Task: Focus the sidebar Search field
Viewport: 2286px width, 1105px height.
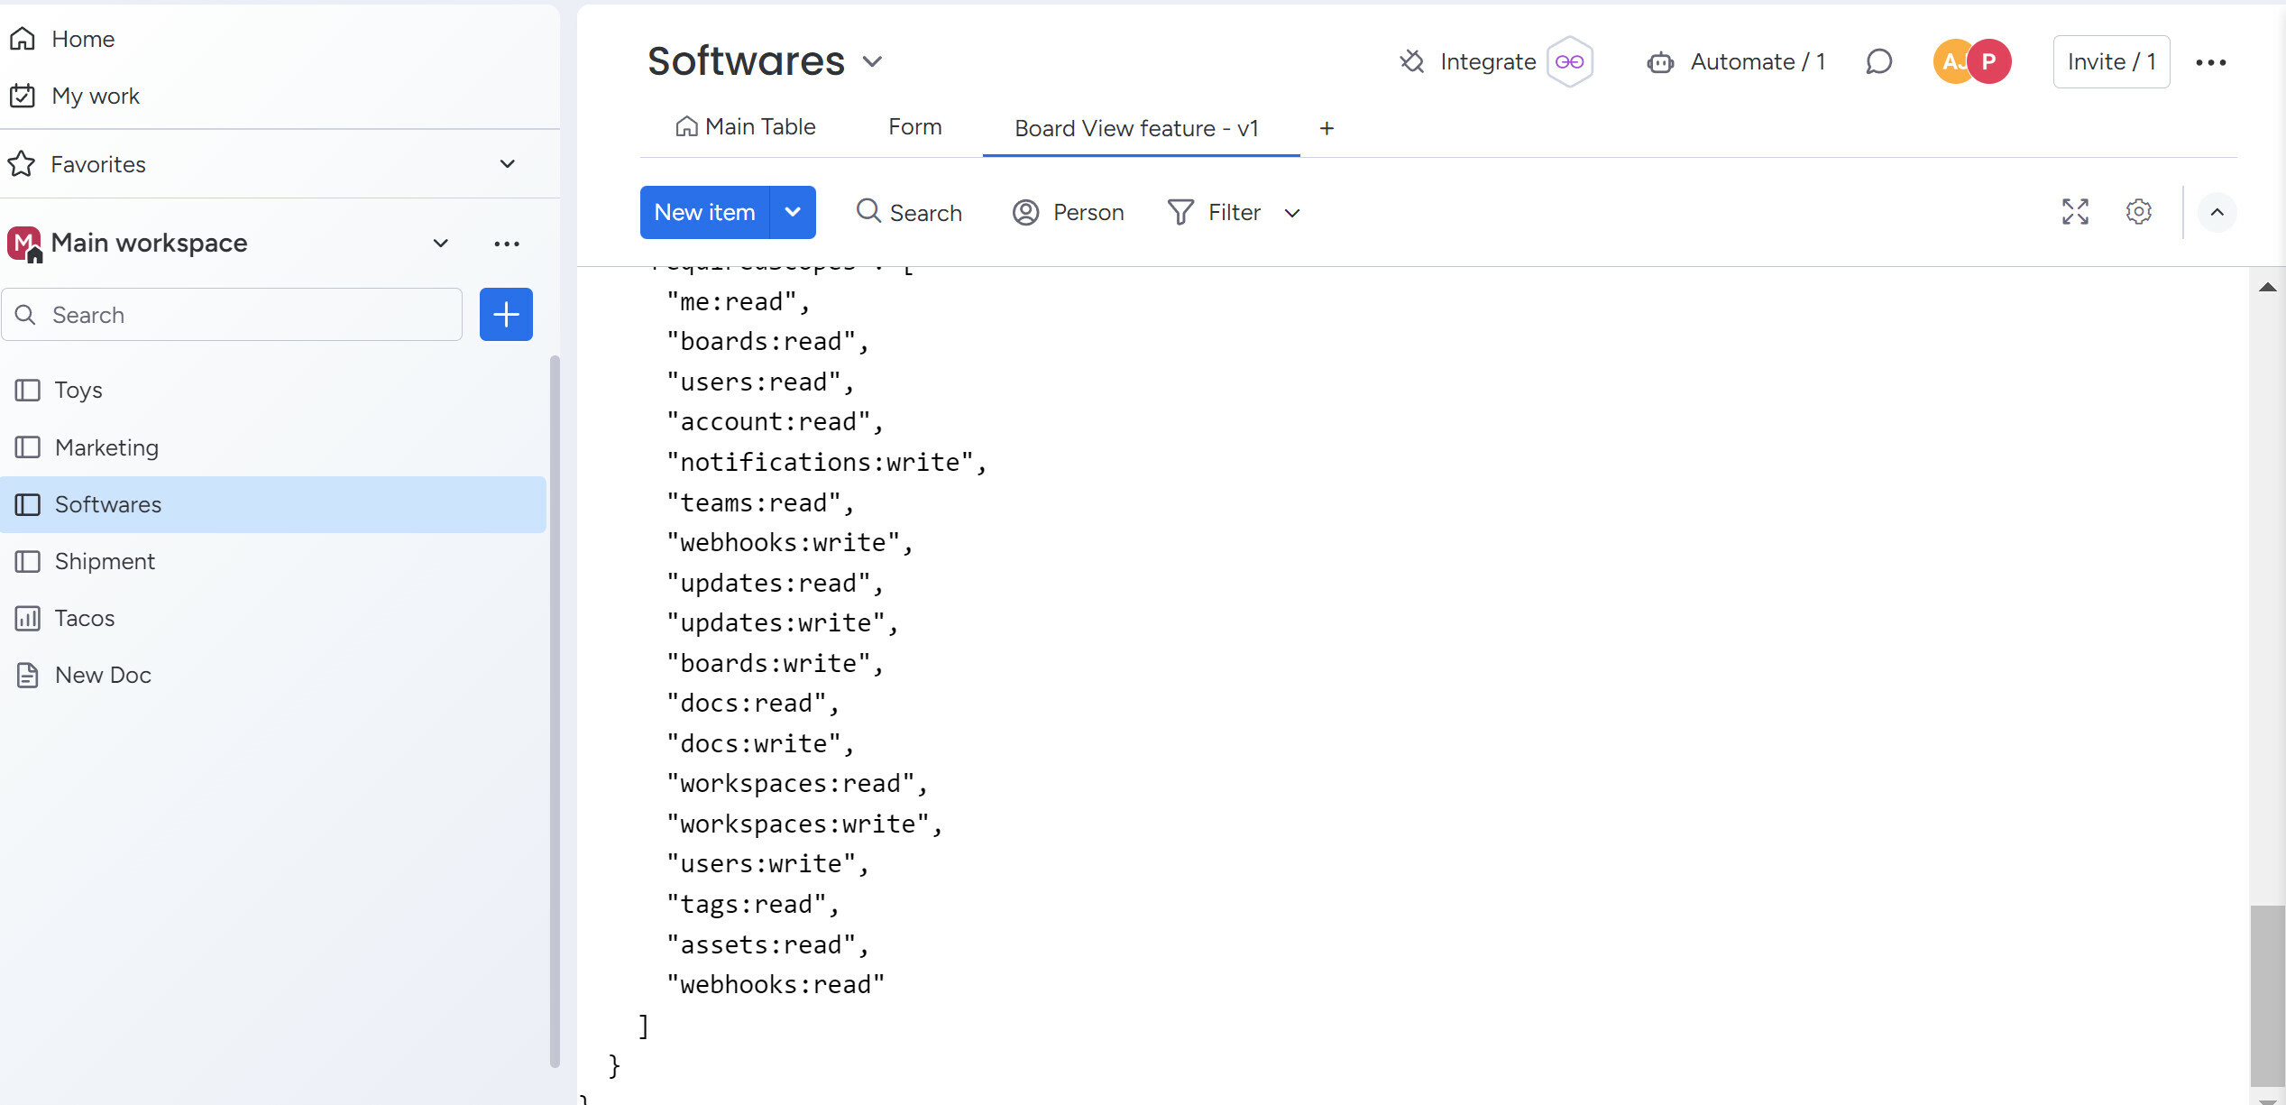Action: tap(233, 315)
